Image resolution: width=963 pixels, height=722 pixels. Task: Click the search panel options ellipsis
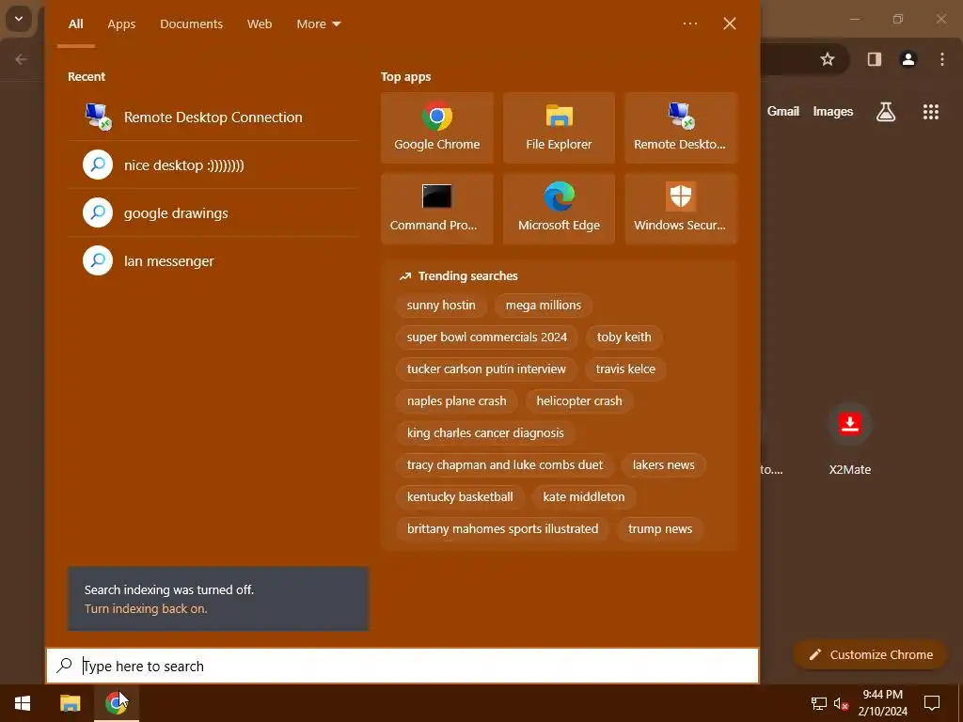[689, 24]
